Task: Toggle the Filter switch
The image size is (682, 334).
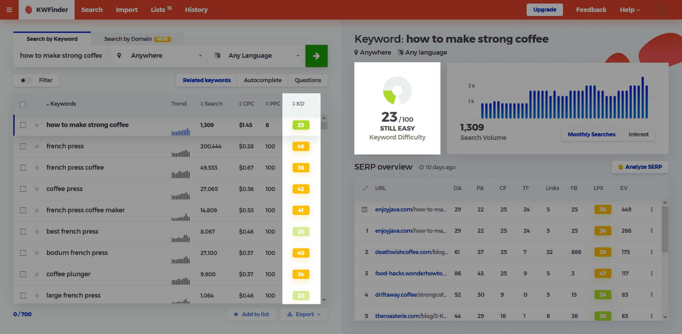Action: click(x=27, y=80)
